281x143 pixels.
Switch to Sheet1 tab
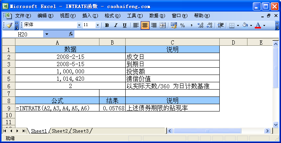point(39,131)
